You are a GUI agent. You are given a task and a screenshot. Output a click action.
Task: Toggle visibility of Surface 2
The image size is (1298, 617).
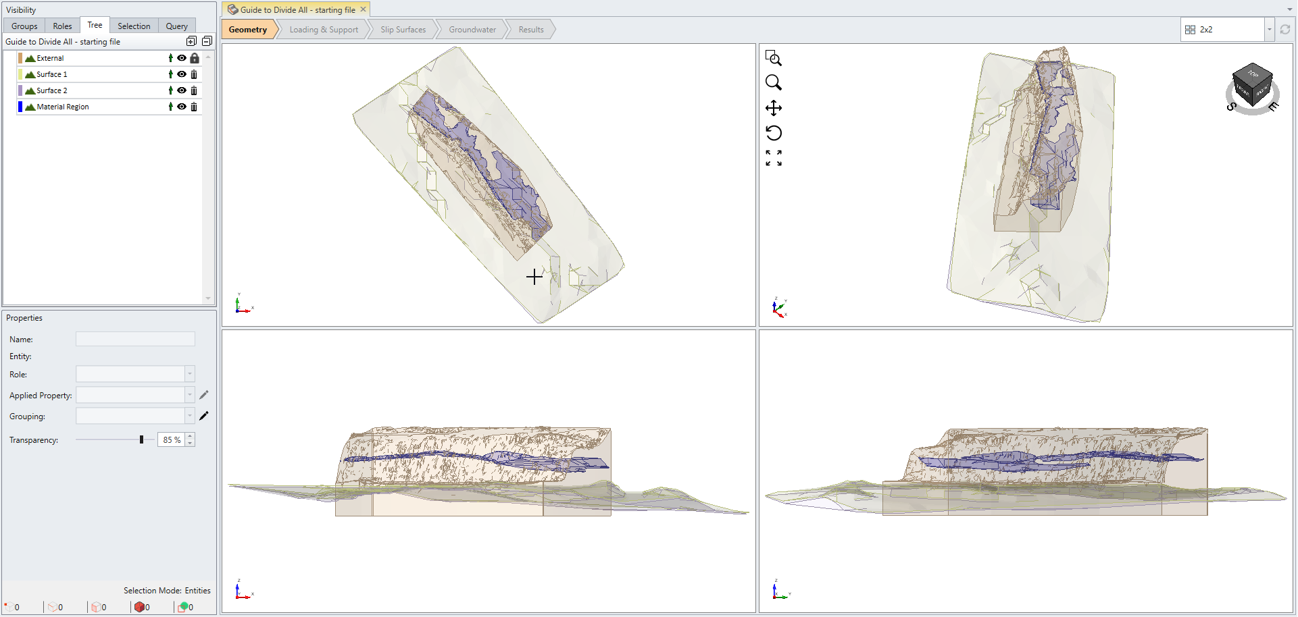coord(182,90)
